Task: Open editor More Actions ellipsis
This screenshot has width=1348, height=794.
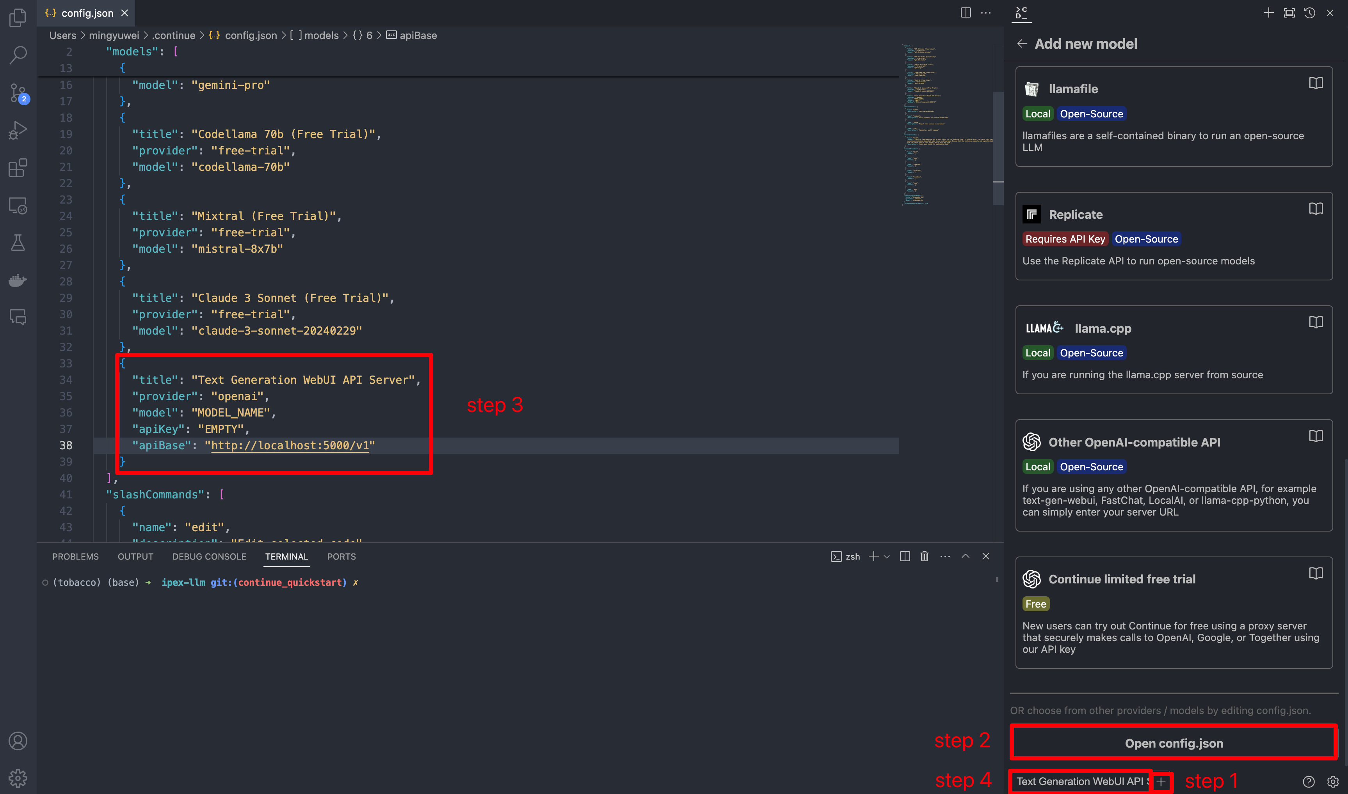Action: click(x=985, y=13)
